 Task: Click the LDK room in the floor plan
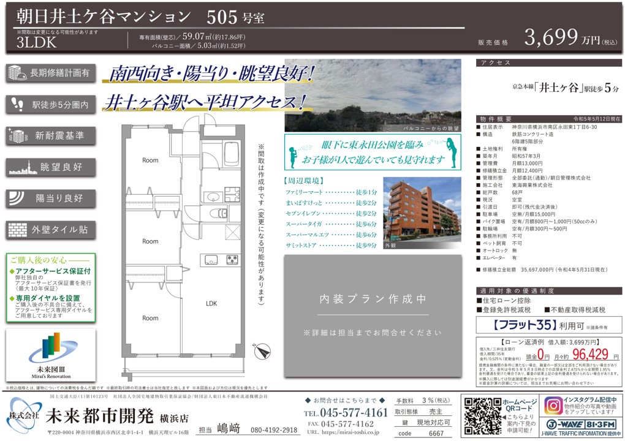click(211, 303)
